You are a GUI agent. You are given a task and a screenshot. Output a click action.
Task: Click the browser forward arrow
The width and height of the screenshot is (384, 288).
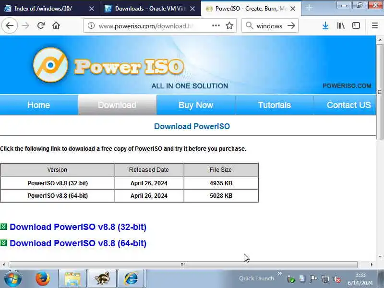(x=25, y=25)
